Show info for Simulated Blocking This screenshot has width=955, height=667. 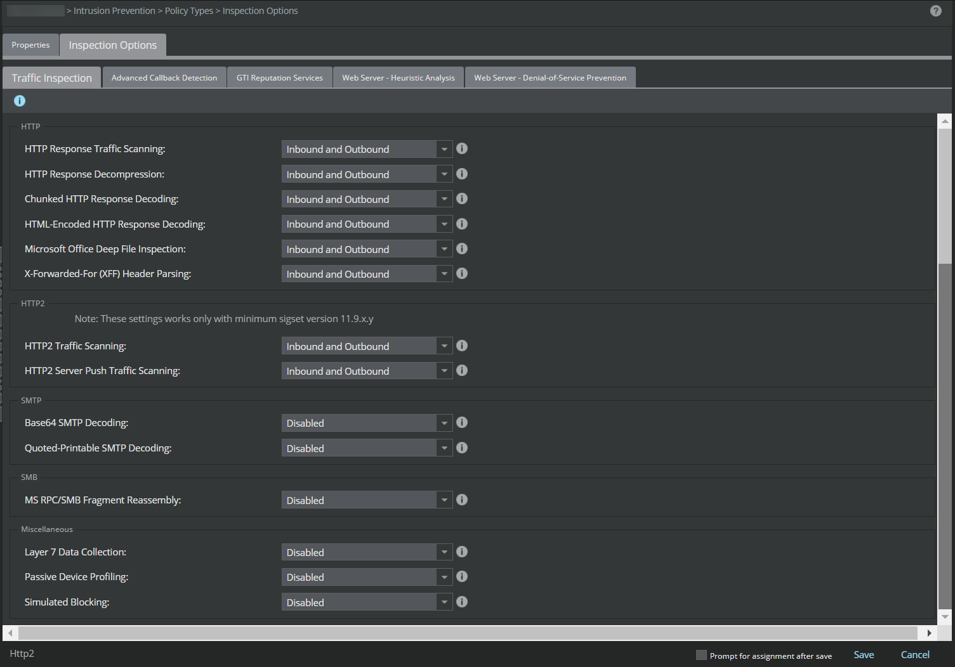tap(462, 602)
